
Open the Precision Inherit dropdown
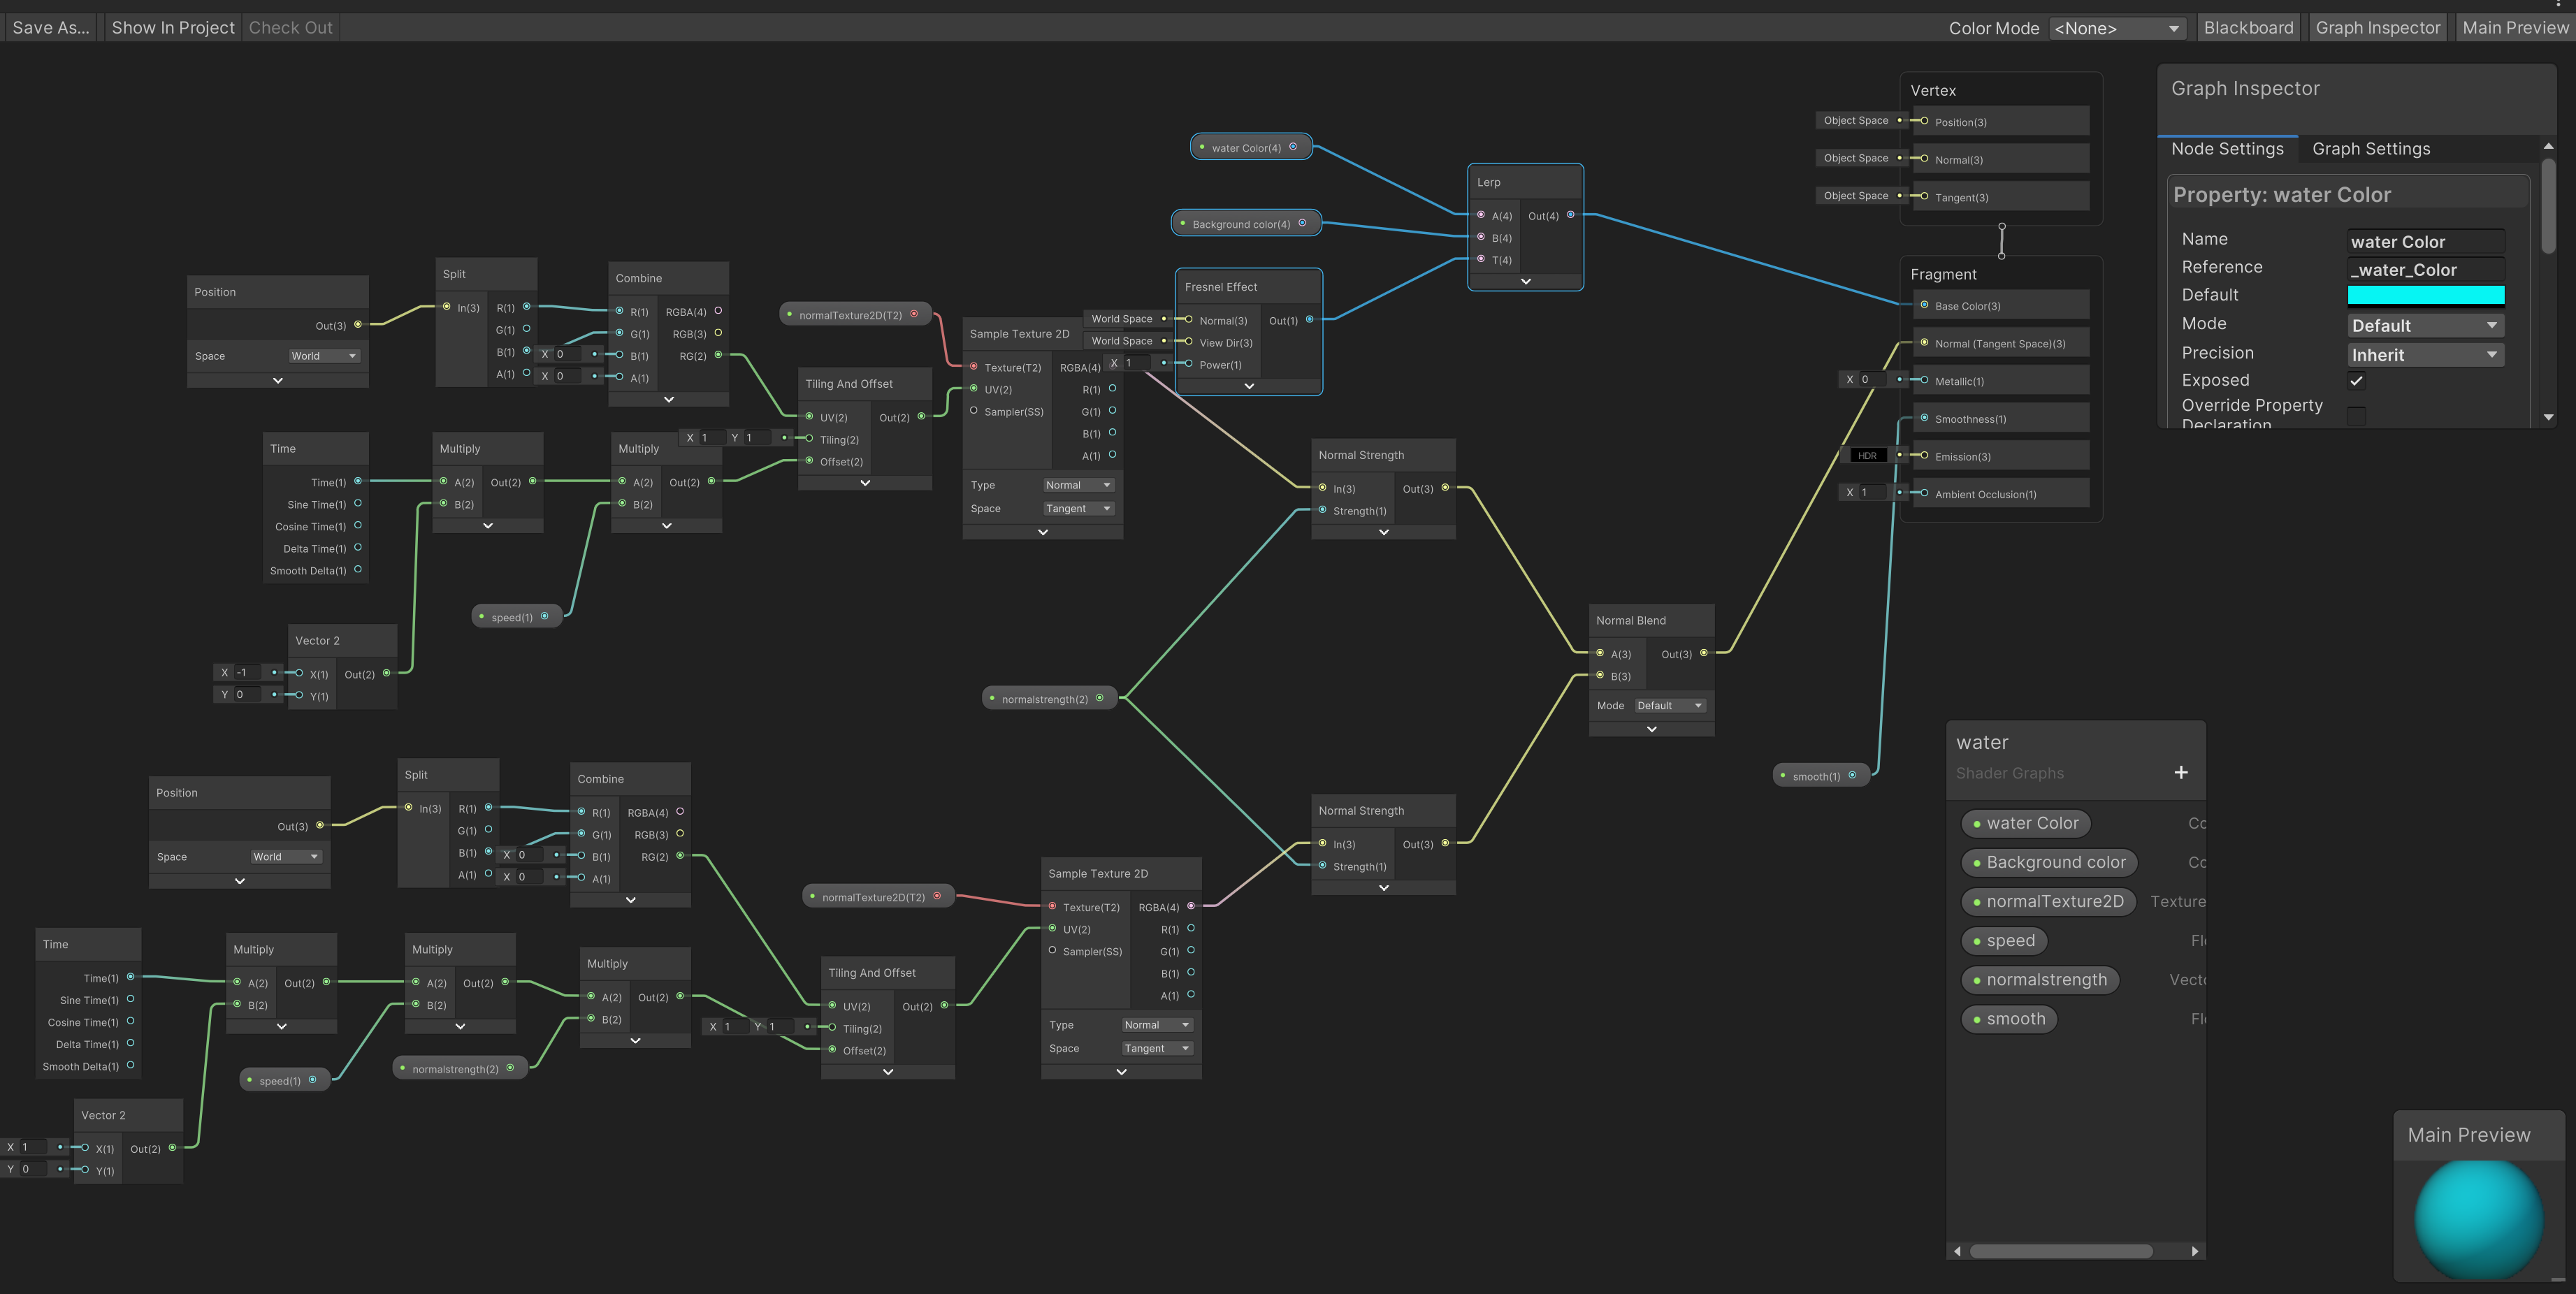click(2424, 355)
